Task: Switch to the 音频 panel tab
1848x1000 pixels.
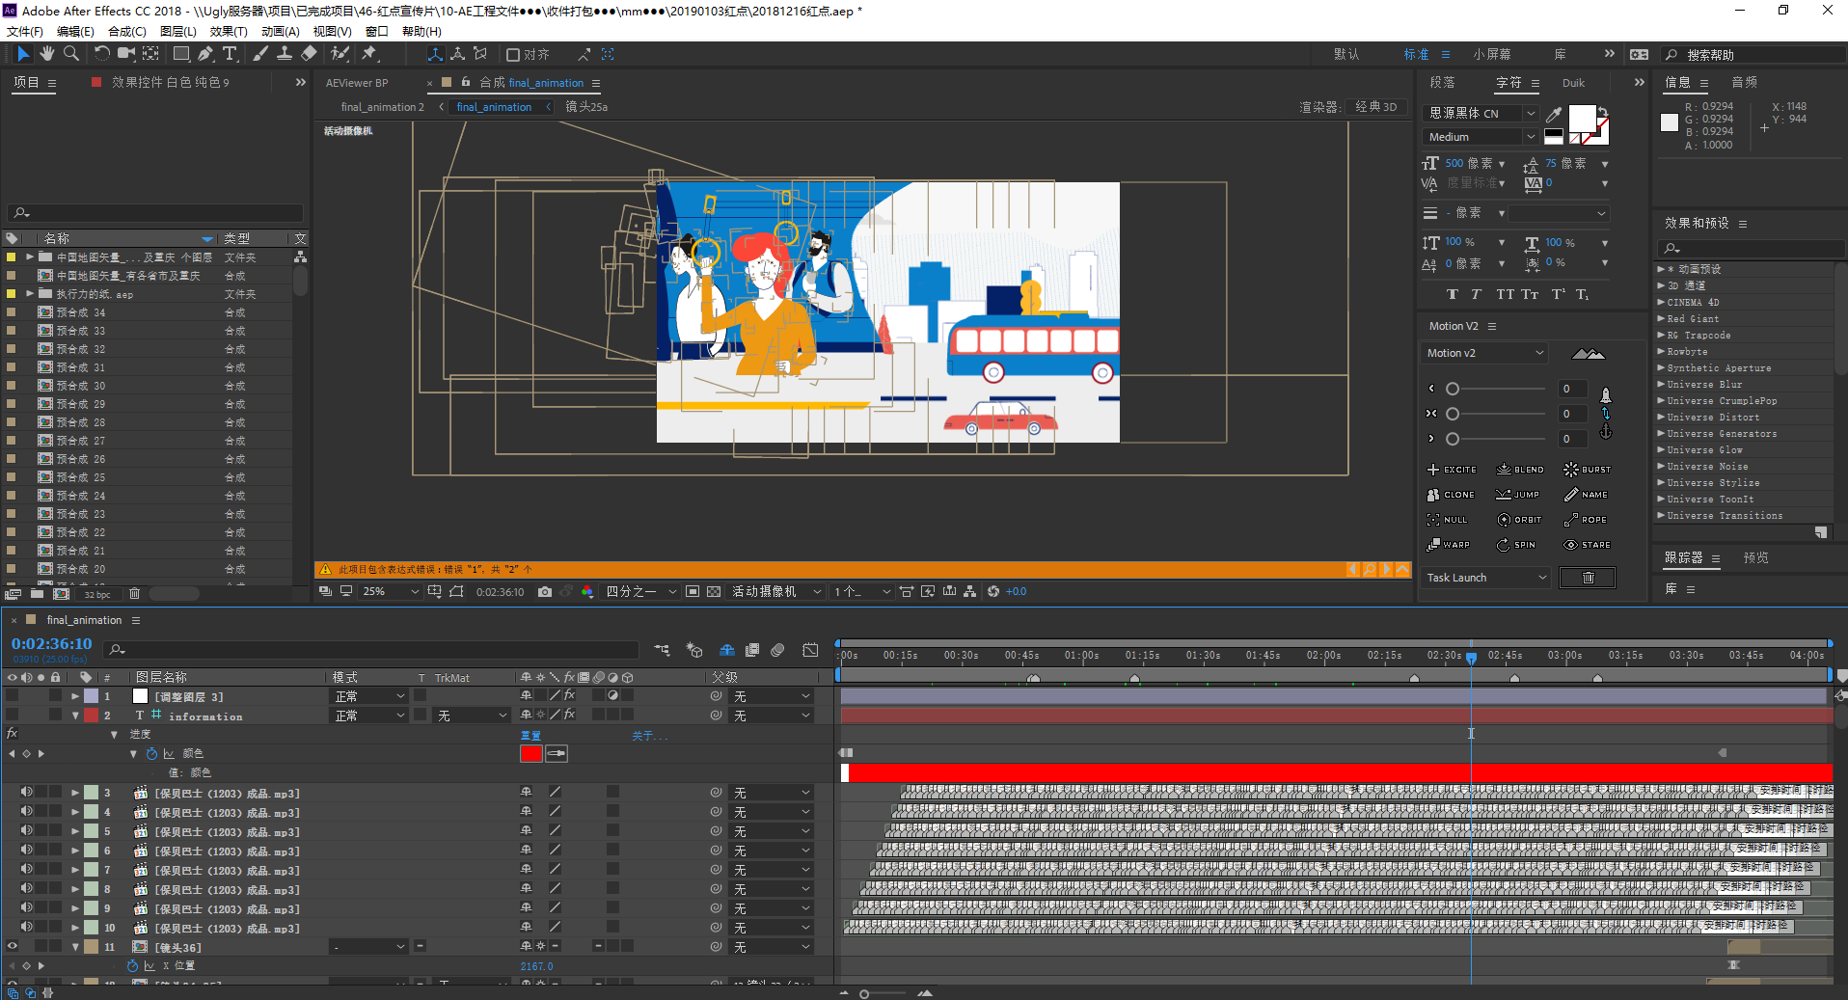Action: tap(1745, 82)
